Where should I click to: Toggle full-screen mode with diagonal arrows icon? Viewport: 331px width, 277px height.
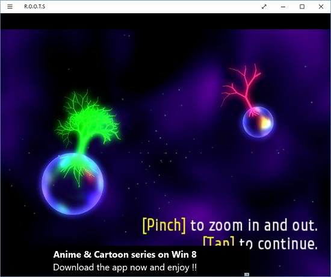pyautogui.click(x=264, y=7)
